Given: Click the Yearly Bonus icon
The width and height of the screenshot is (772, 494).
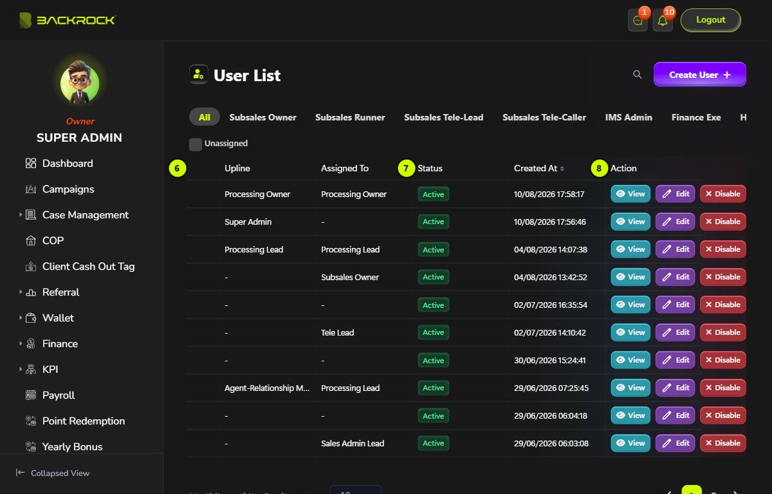Looking at the screenshot, I should click(31, 446).
